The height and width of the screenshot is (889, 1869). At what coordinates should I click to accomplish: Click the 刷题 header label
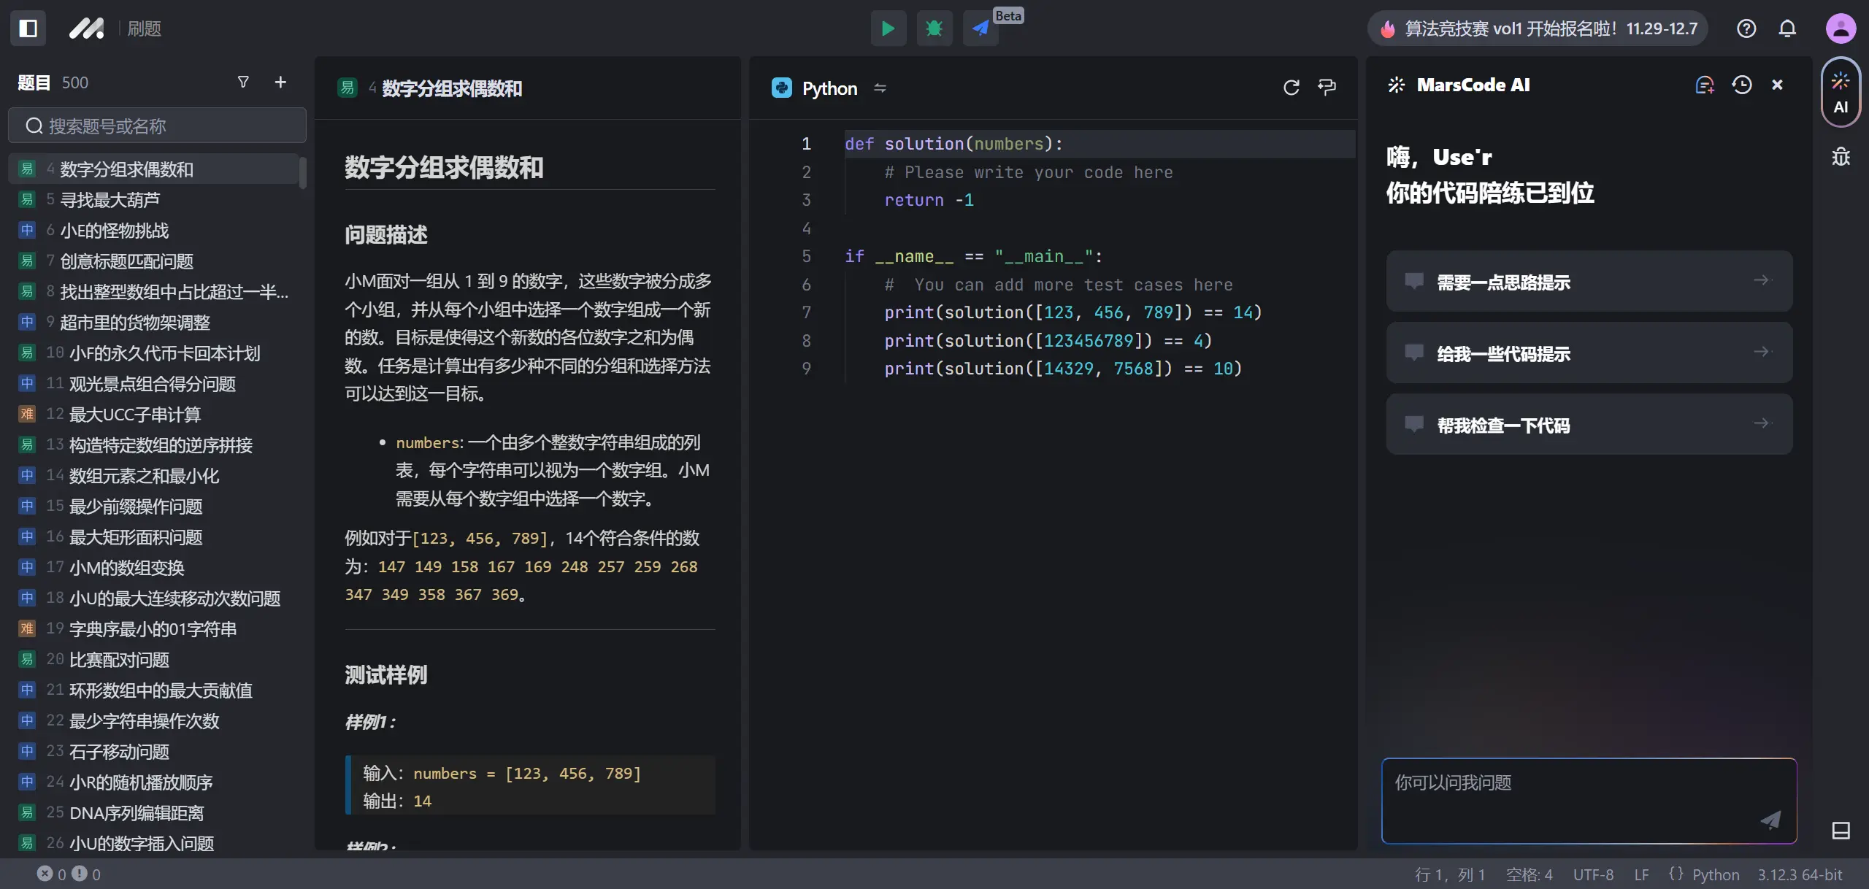pos(144,28)
